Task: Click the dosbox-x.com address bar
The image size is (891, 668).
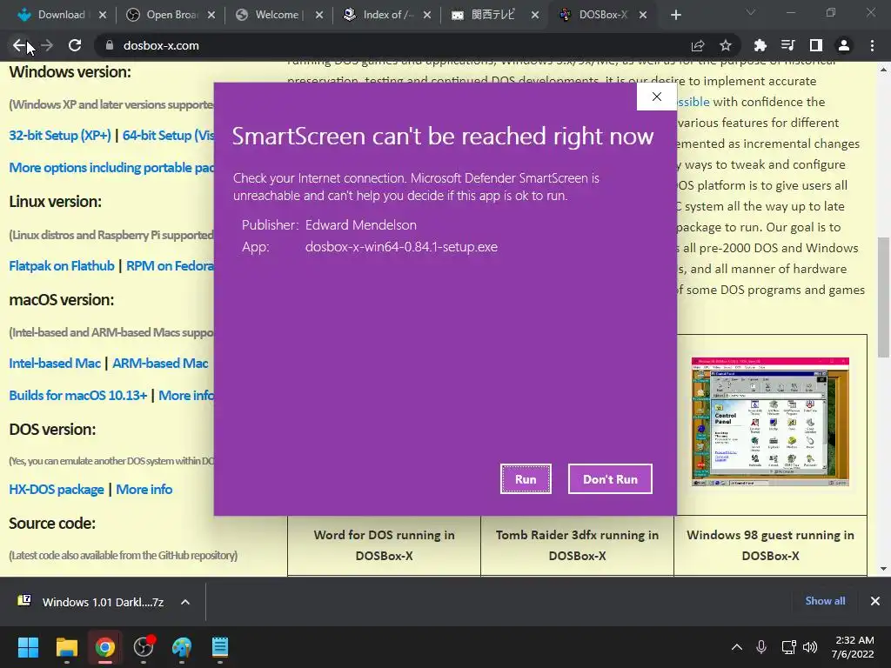Action: click(x=392, y=45)
